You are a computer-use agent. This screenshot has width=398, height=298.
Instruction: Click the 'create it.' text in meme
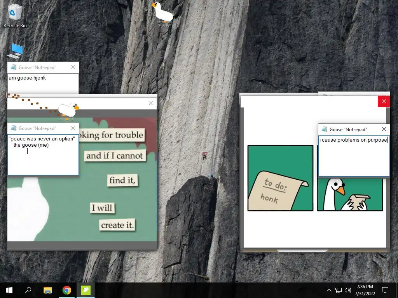[x=117, y=225]
